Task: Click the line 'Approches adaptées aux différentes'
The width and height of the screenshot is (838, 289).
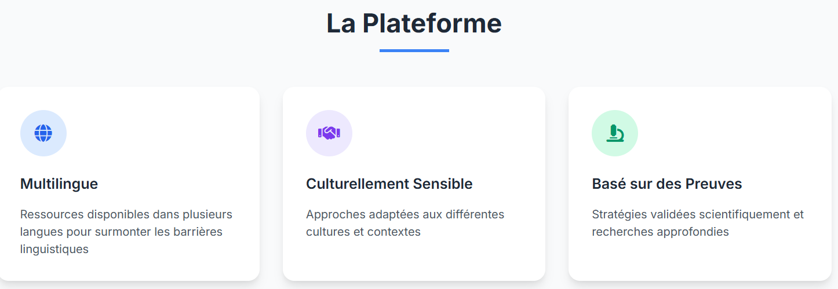Action: (x=405, y=214)
